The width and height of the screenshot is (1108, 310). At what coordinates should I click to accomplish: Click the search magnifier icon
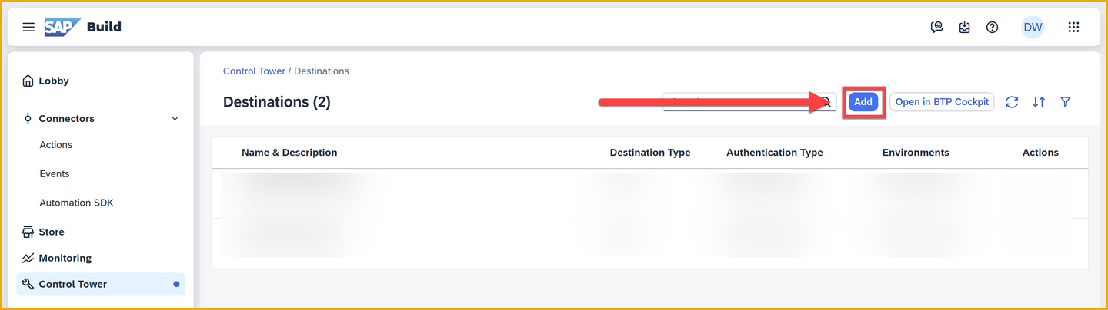tap(826, 102)
